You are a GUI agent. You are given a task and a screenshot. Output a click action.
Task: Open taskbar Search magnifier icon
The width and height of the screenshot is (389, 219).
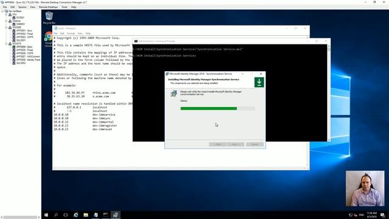[56, 215]
